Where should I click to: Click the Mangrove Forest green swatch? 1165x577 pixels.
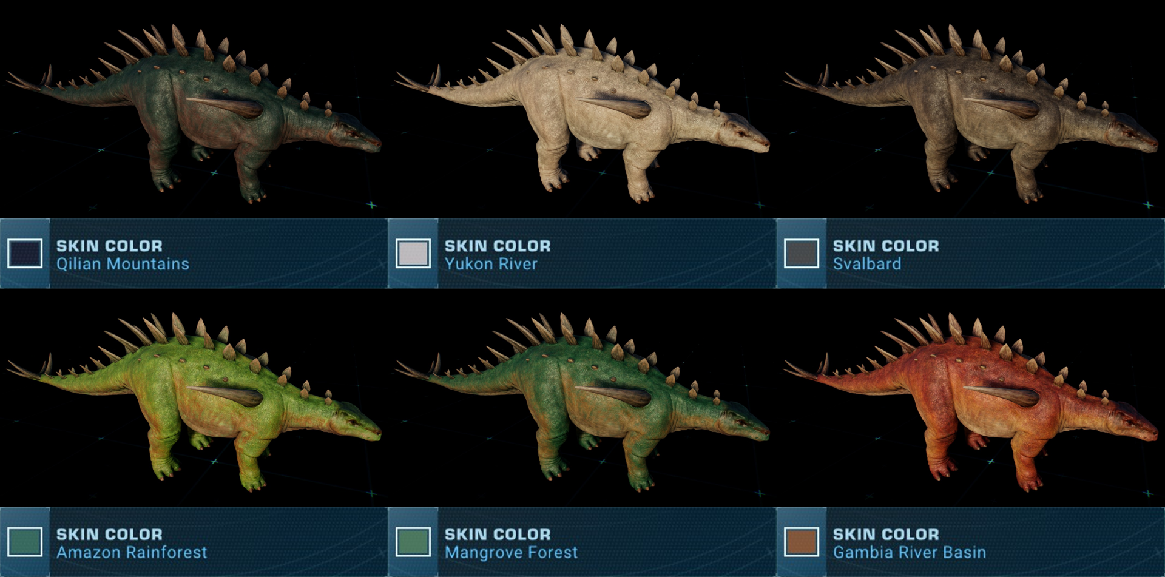tap(413, 542)
